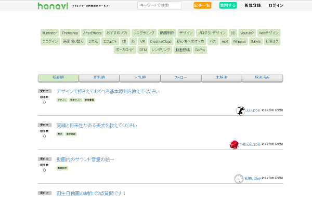
Task: Select the Photoshop tag
Action: tap(70, 33)
